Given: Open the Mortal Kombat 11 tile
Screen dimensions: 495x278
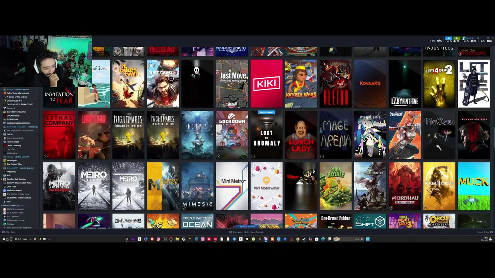Looking at the screenshot, I should tap(439, 186).
